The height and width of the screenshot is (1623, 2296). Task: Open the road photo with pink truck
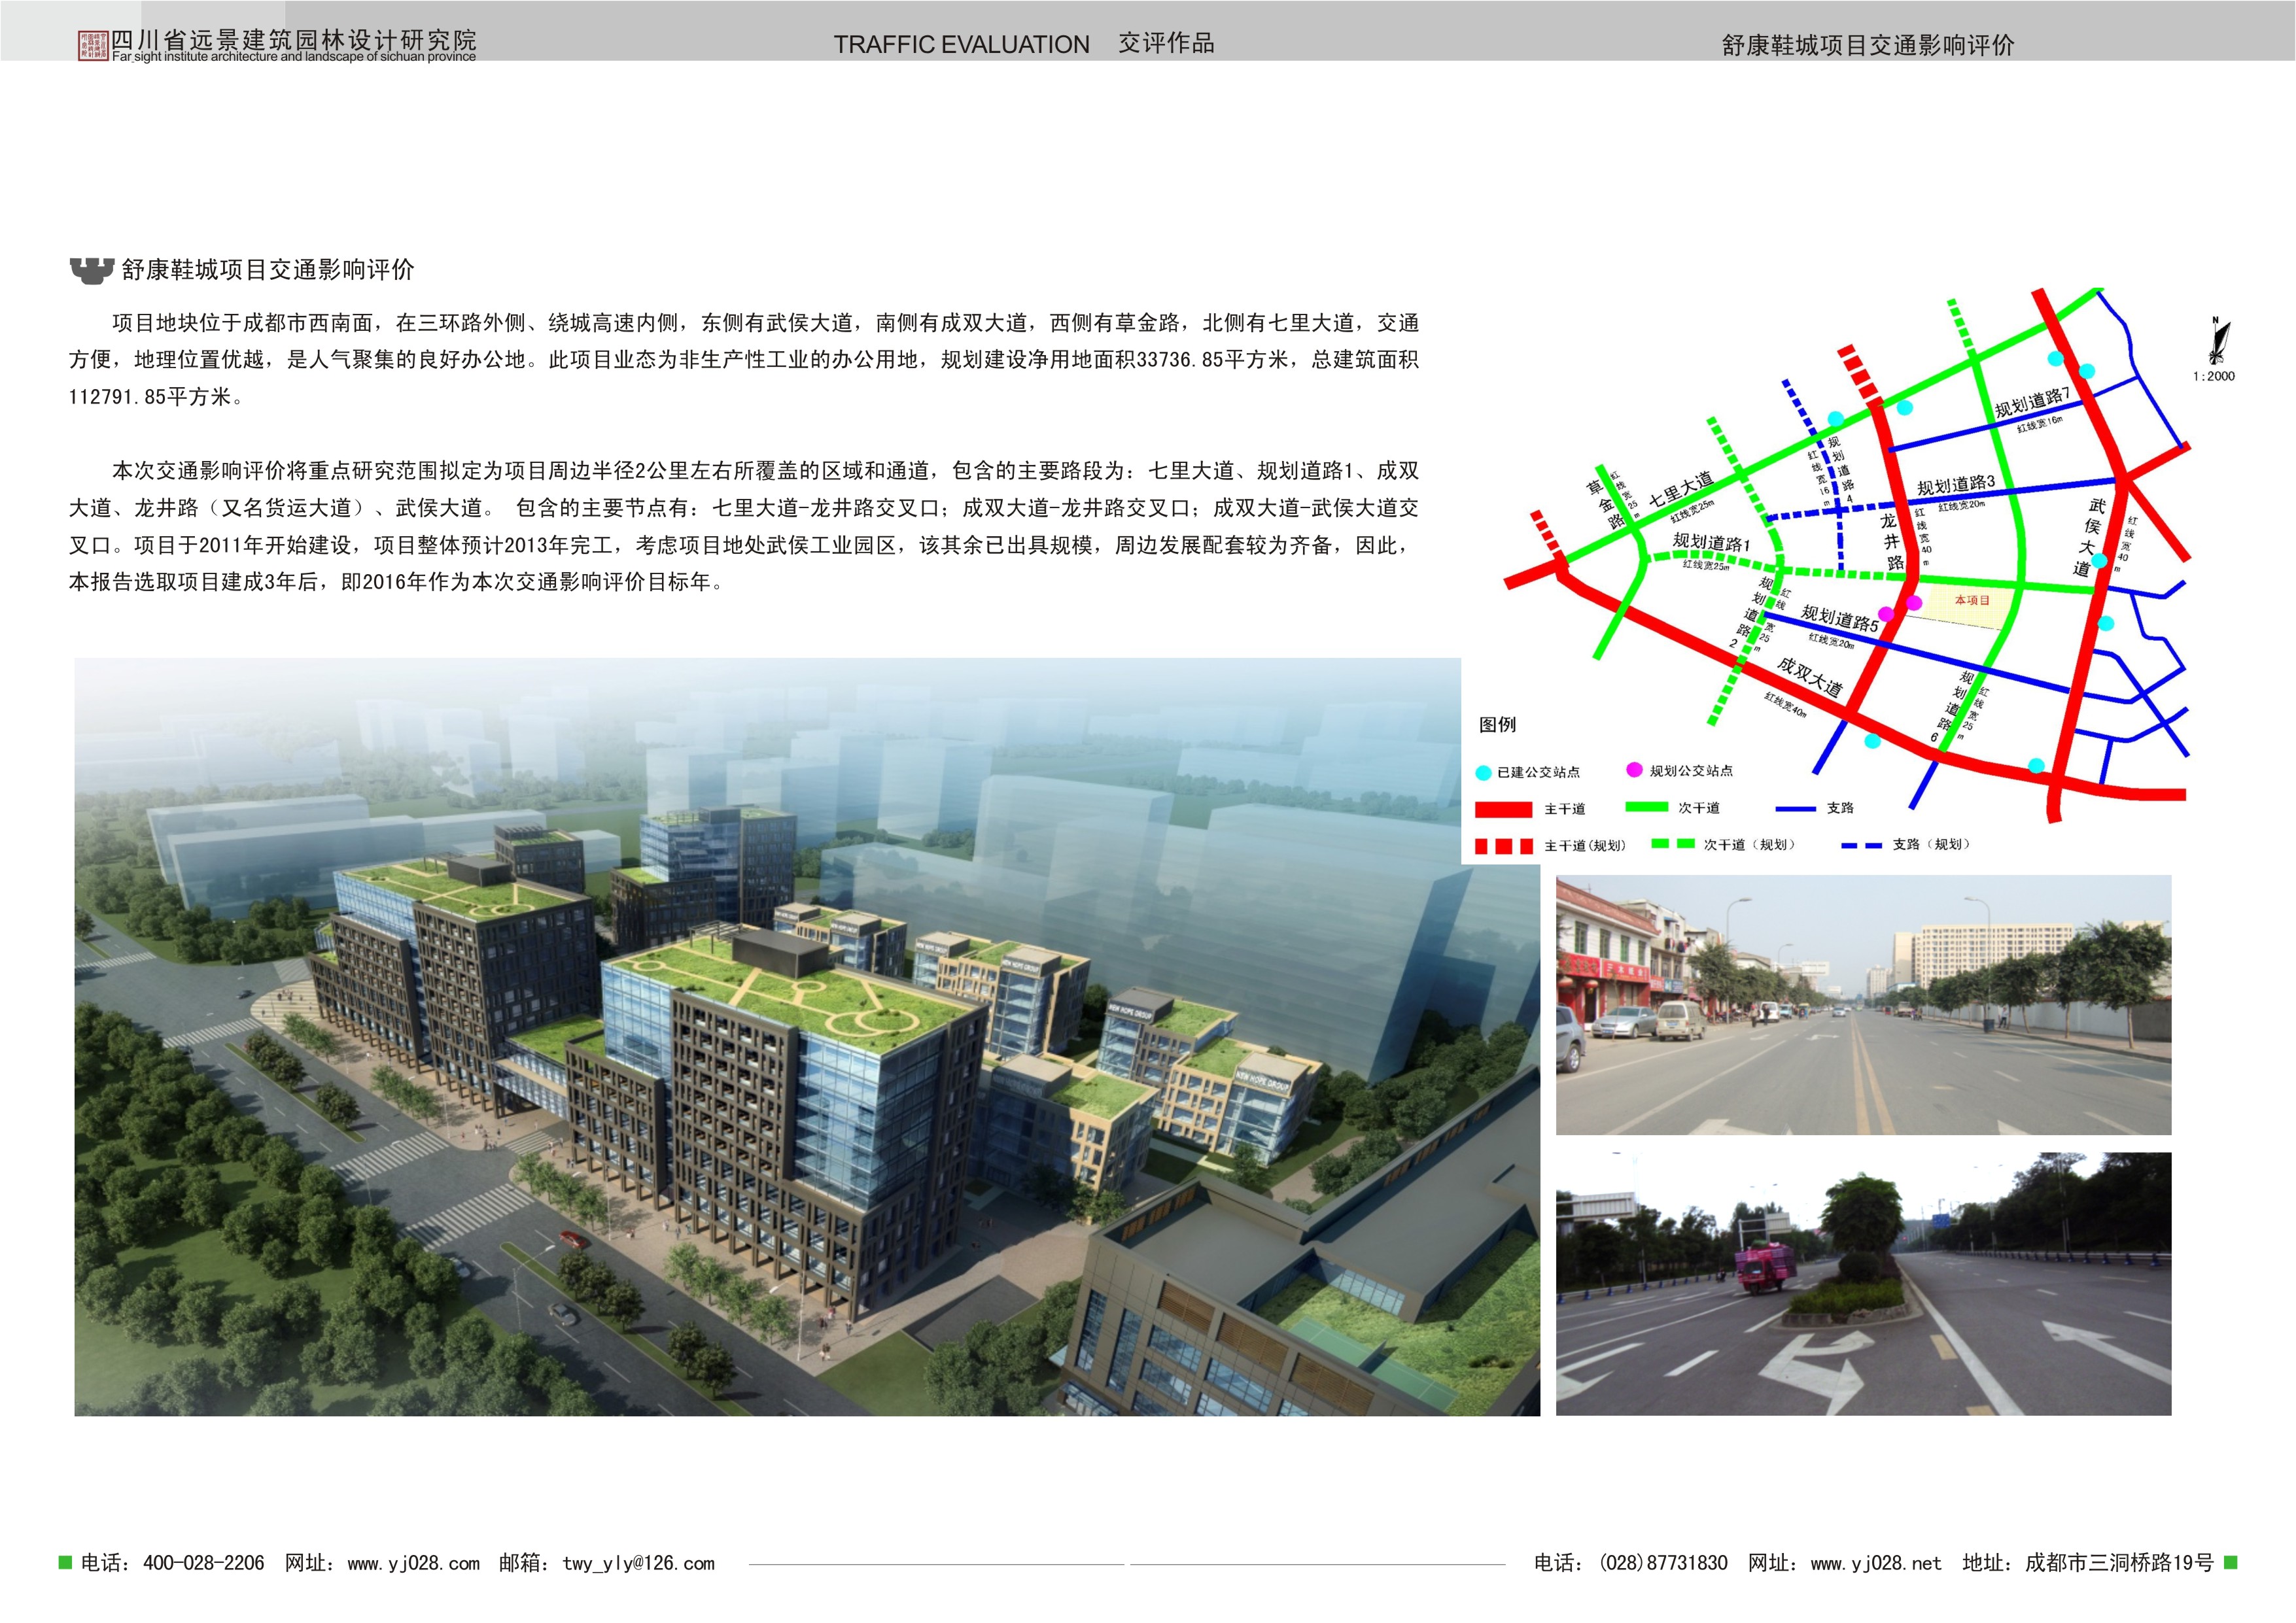click(1863, 1283)
